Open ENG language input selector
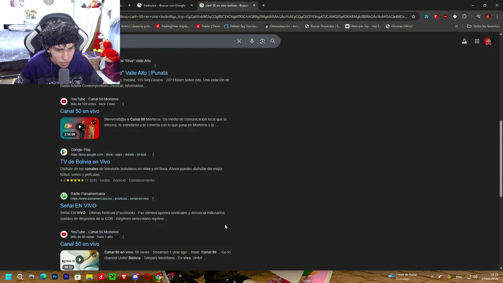The image size is (503, 283). pyautogui.click(x=459, y=277)
